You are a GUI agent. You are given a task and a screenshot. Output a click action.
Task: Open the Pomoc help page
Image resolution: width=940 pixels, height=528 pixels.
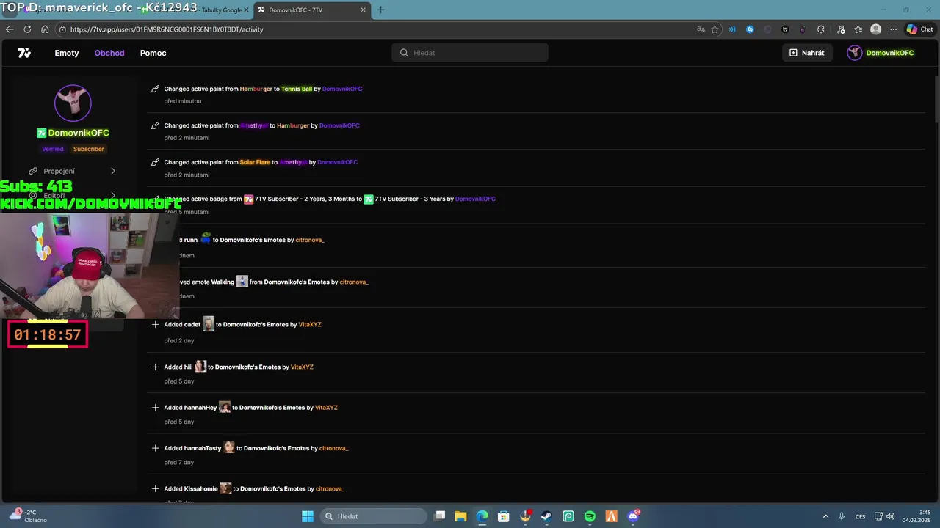click(153, 53)
